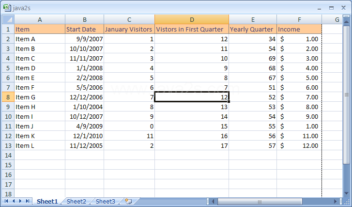Viewport: 352px width, 207px height.
Task: Click Item J January Visitors cell '0'
Action: (129, 126)
